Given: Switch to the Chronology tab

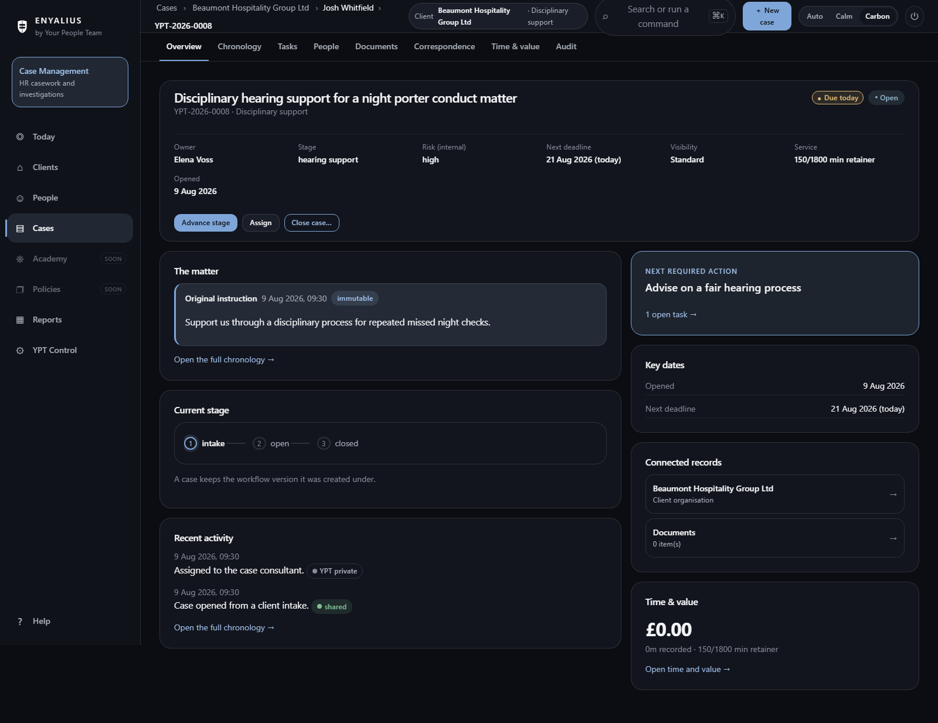Looking at the screenshot, I should 239,46.
